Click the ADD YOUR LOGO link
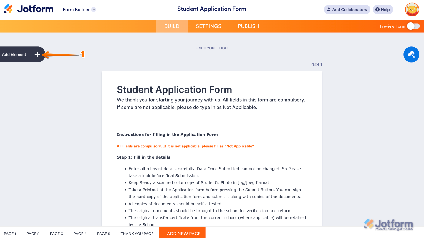424x238 pixels. [212, 48]
